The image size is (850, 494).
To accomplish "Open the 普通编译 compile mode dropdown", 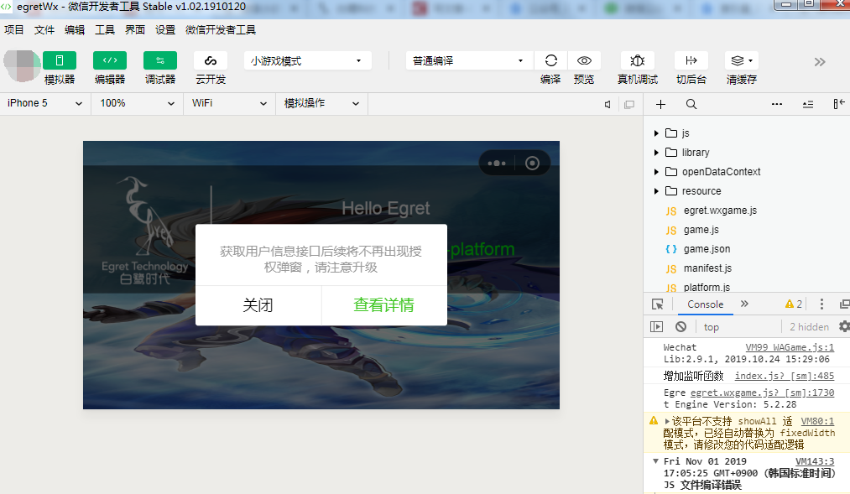I will 469,60.
